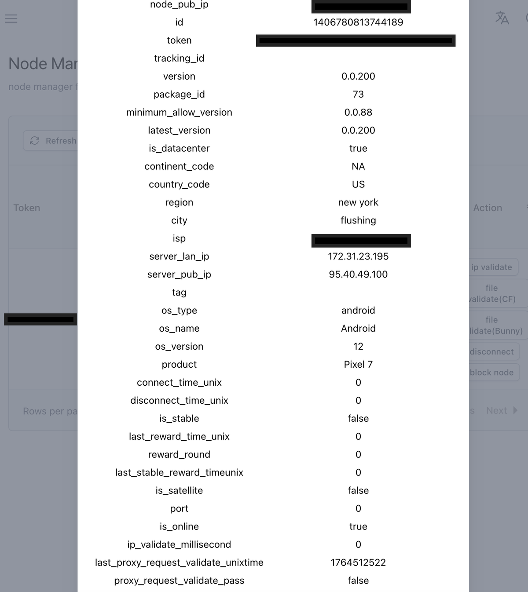This screenshot has height=592, width=528.
Task: Open the hamburger navigation menu
Action: (x=11, y=18)
